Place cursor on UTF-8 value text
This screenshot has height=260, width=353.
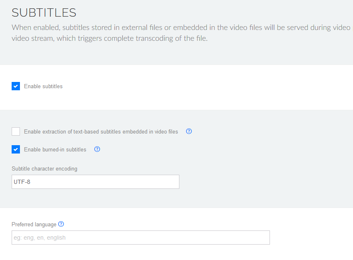coord(22,182)
